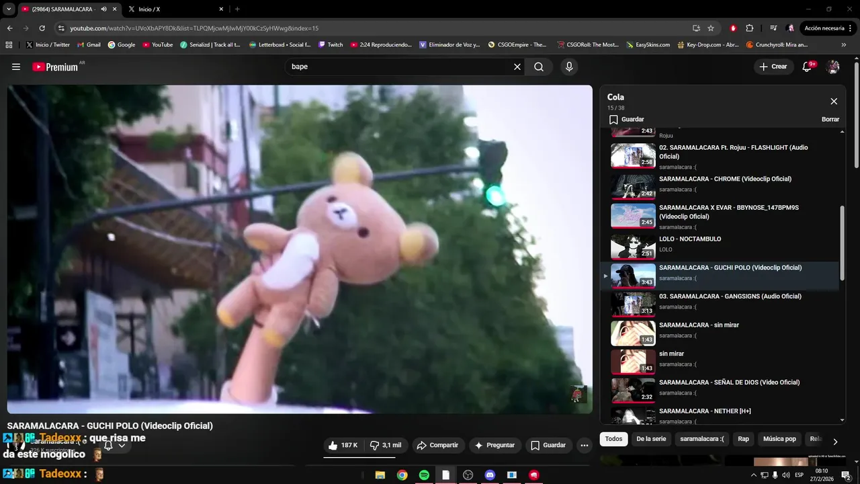Open the YouTube hamburger guide menu
Viewport: 860px width, 484px height.
[16, 67]
